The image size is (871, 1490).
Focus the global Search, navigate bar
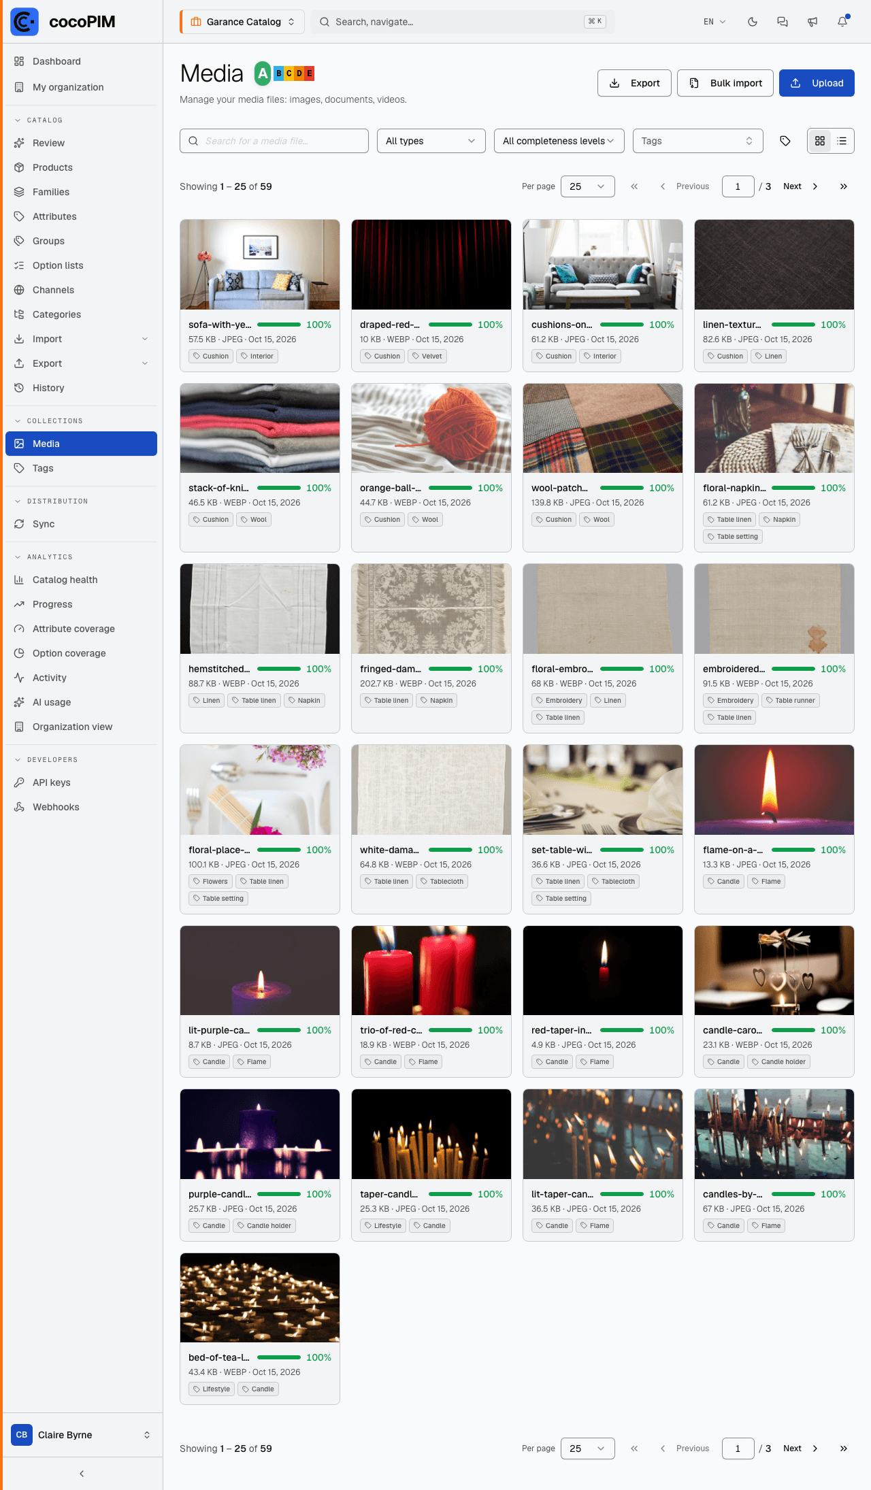tap(463, 22)
